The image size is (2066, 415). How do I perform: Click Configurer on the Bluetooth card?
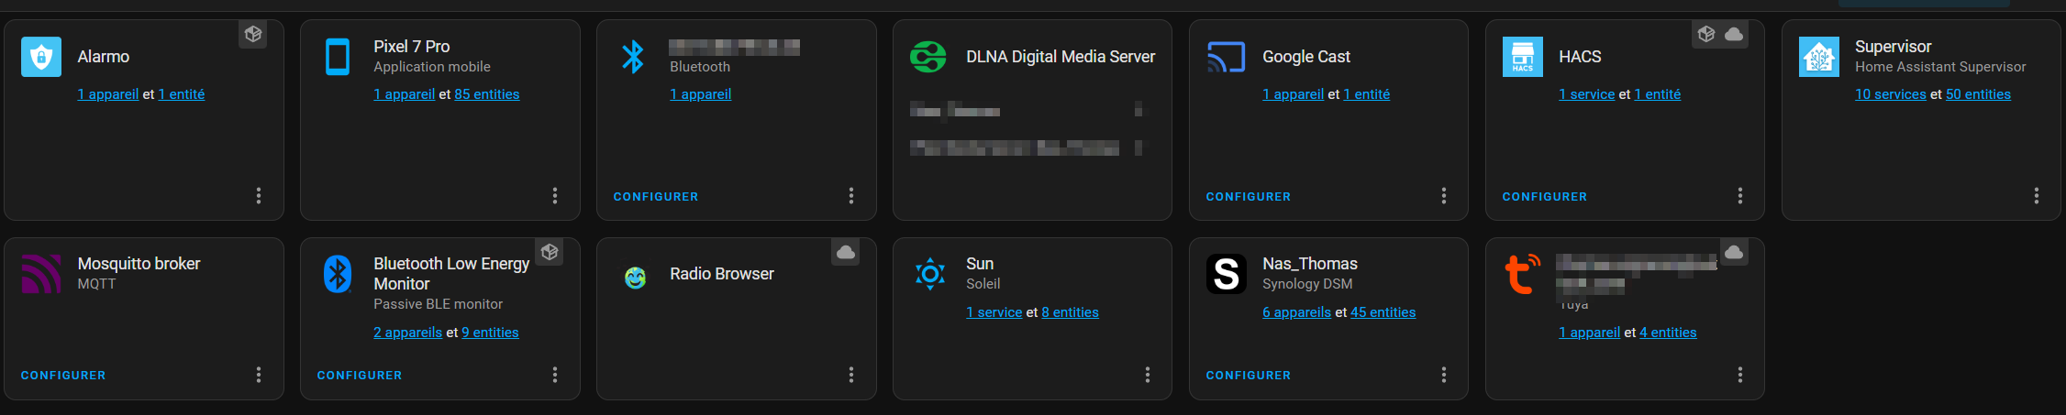[656, 197]
